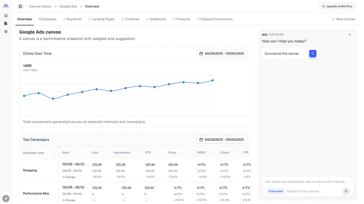Open locked Creatives tab
Image resolution: width=364 pixels, height=204 pixels.
(131, 19)
